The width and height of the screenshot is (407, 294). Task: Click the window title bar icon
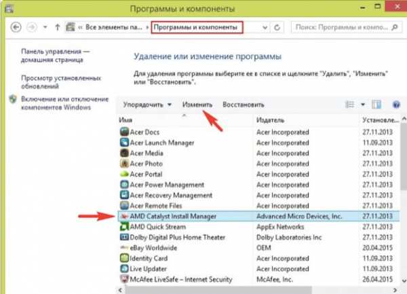(x=9, y=9)
